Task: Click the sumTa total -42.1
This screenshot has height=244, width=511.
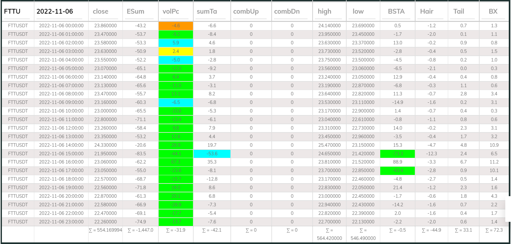Action: (x=212, y=230)
